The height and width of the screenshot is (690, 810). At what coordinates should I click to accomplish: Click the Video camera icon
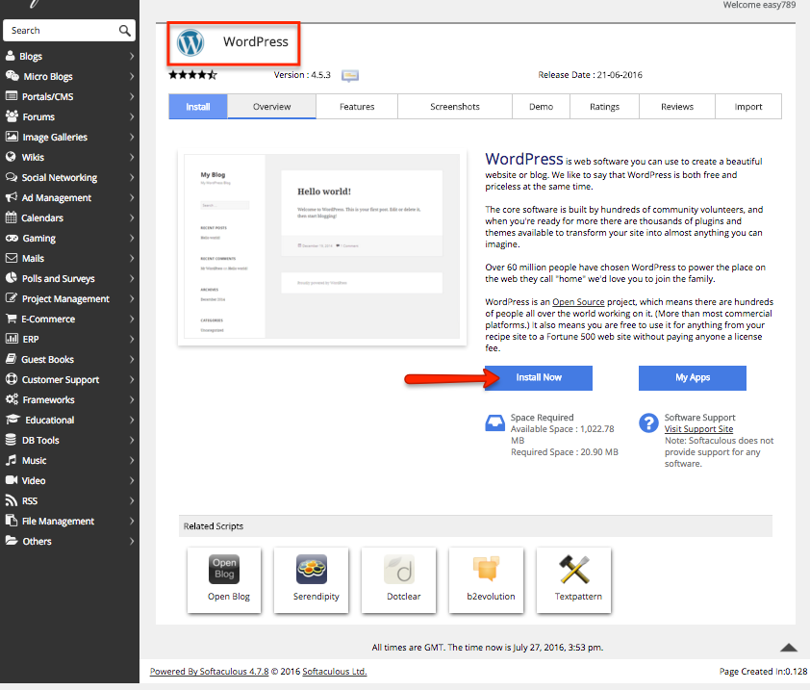tap(12, 480)
